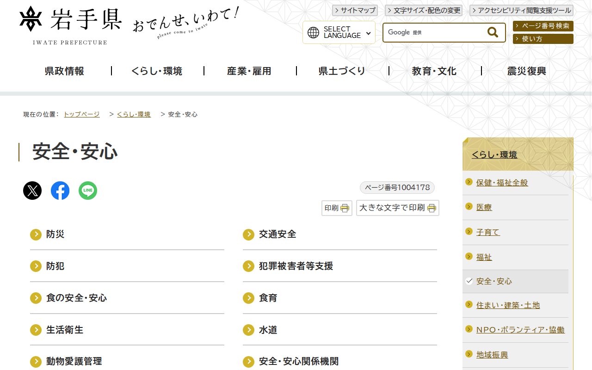Open アクセシビリティ閲覧支援ツール
This screenshot has height=370, width=592.
pos(522,10)
